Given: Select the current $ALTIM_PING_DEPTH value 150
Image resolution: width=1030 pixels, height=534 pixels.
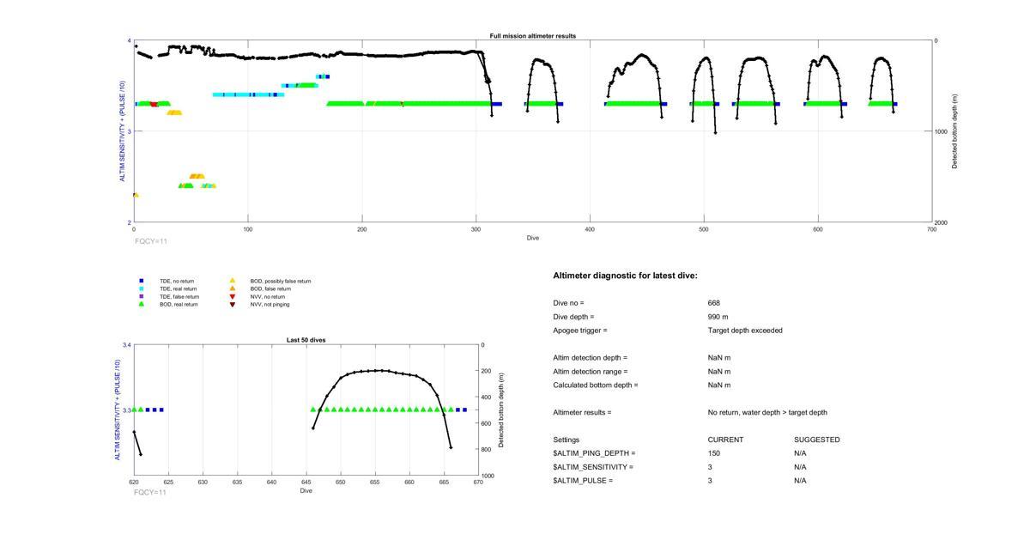Looking at the screenshot, I should [714, 453].
